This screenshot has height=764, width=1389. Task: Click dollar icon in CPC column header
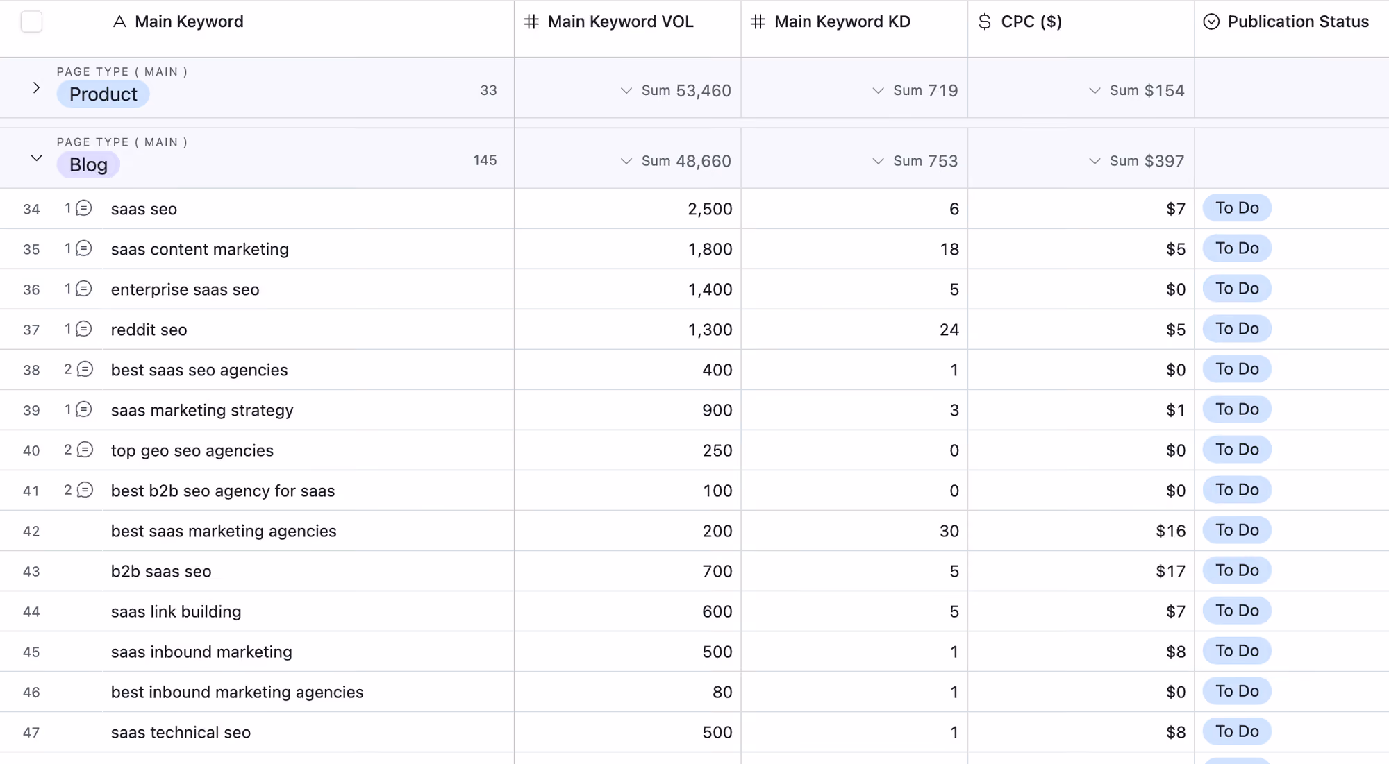[x=985, y=22]
